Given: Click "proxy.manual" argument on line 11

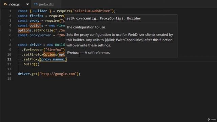Looking at the screenshot, I should click(x=53, y=59).
